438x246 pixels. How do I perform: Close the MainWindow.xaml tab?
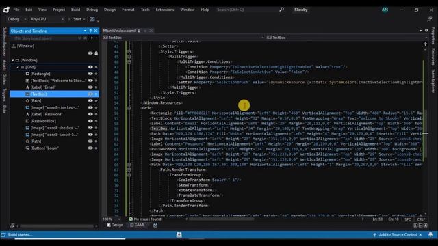pyautogui.click(x=151, y=31)
